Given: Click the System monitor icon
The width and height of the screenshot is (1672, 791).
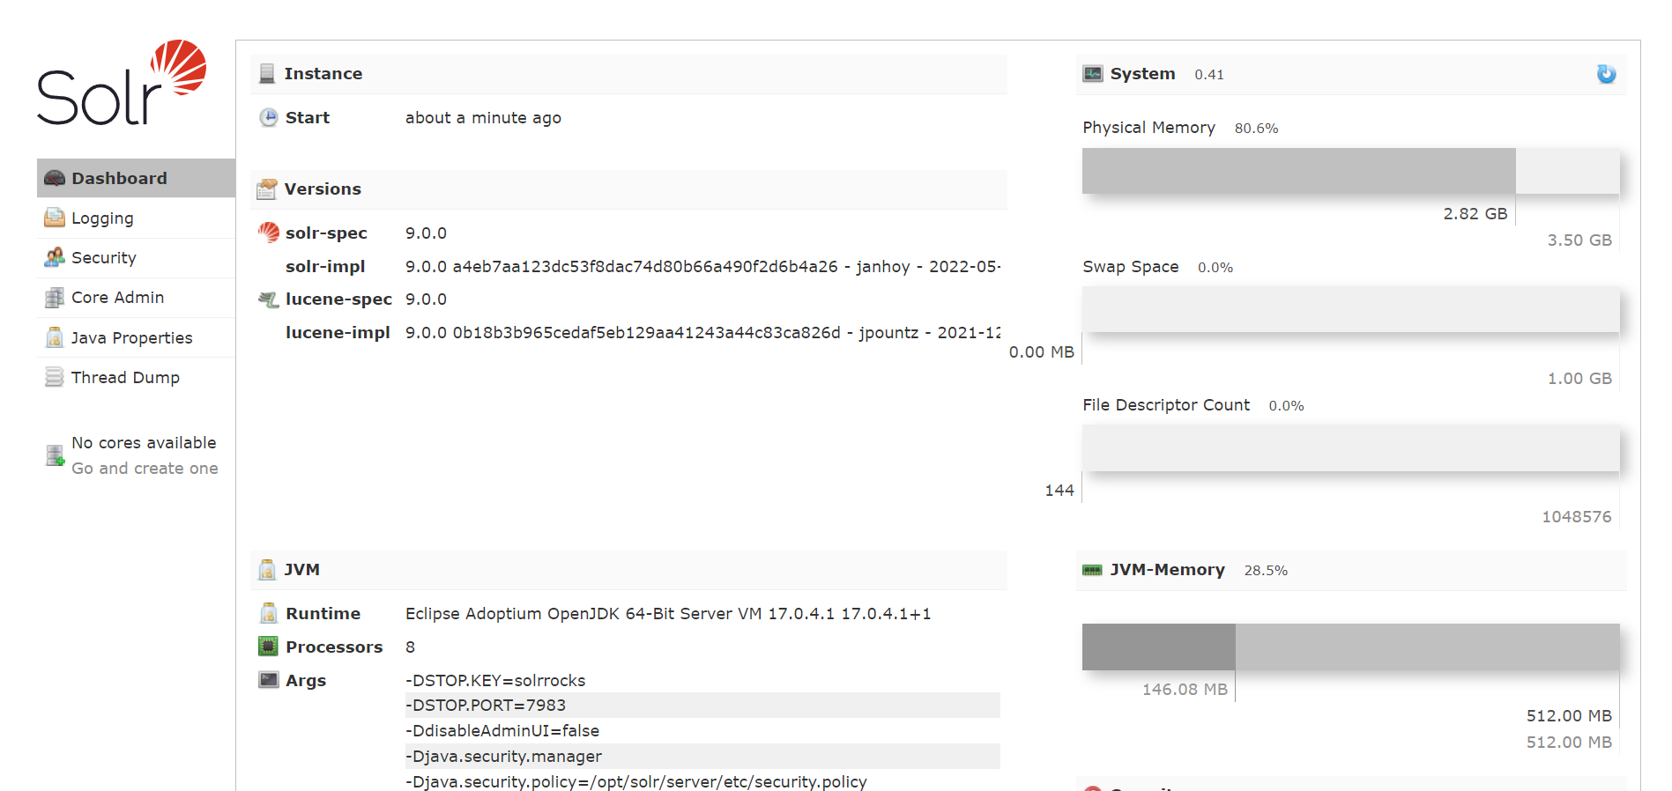Looking at the screenshot, I should [x=1093, y=74].
